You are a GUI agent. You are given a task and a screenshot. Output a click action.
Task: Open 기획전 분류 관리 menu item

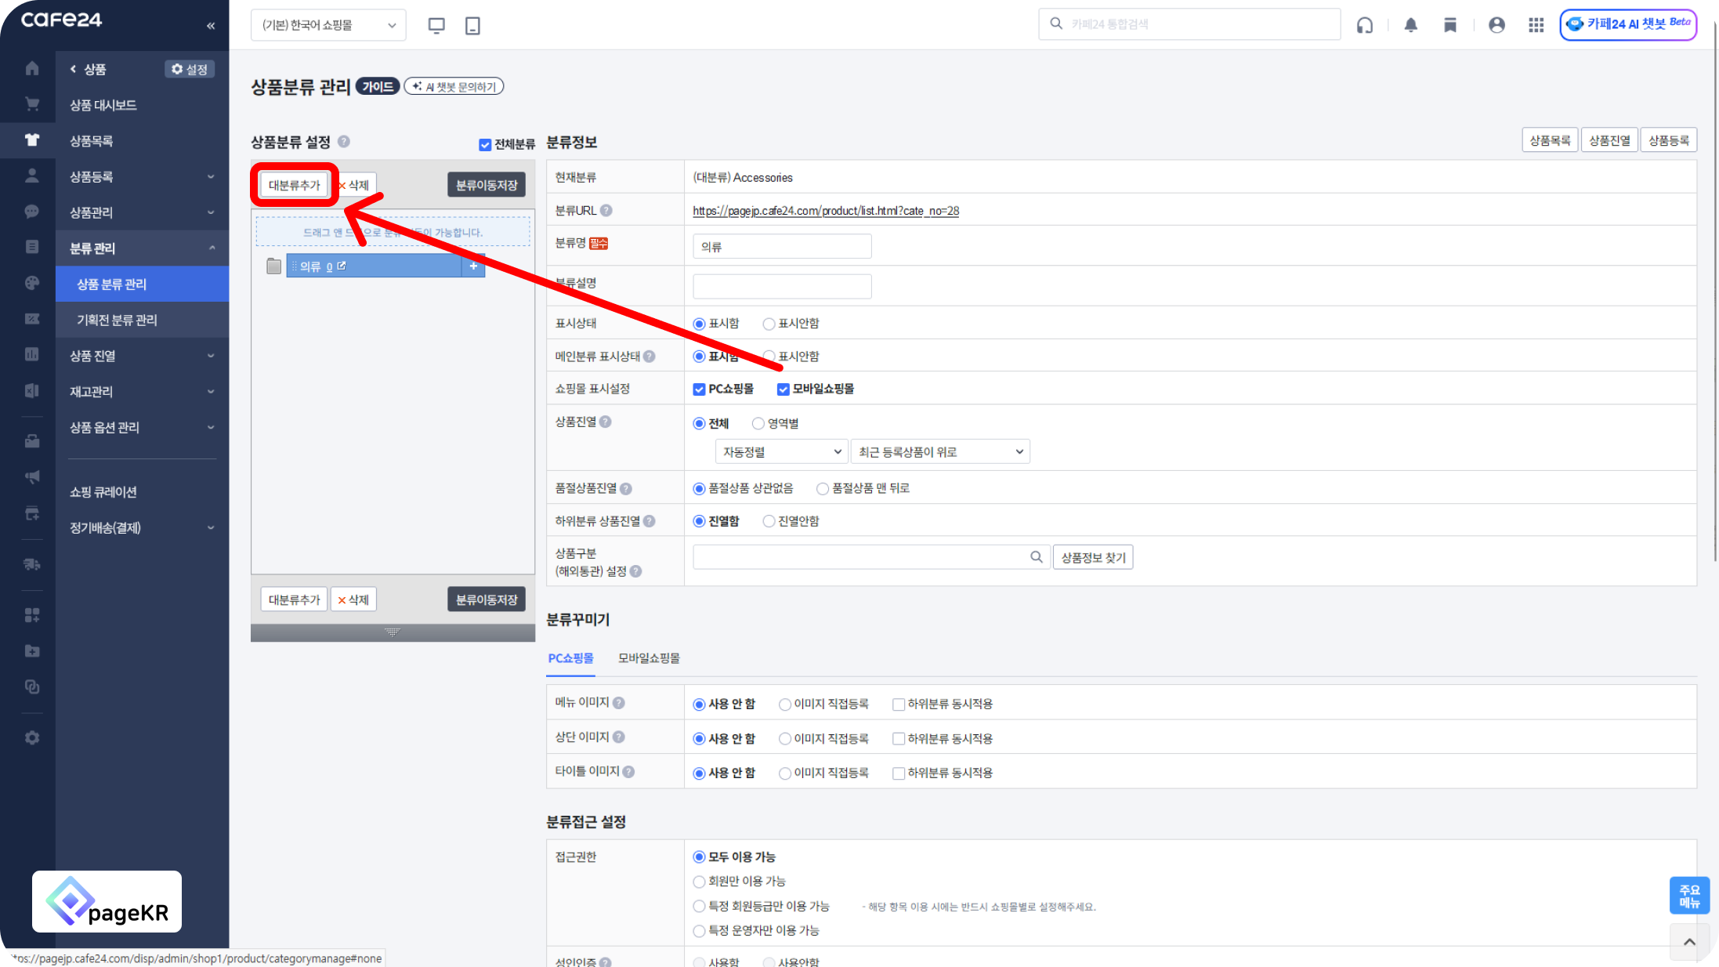[x=117, y=320]
